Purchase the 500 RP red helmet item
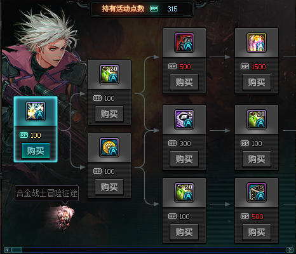This screenshot has width=296, height=254. coord(184,82)
